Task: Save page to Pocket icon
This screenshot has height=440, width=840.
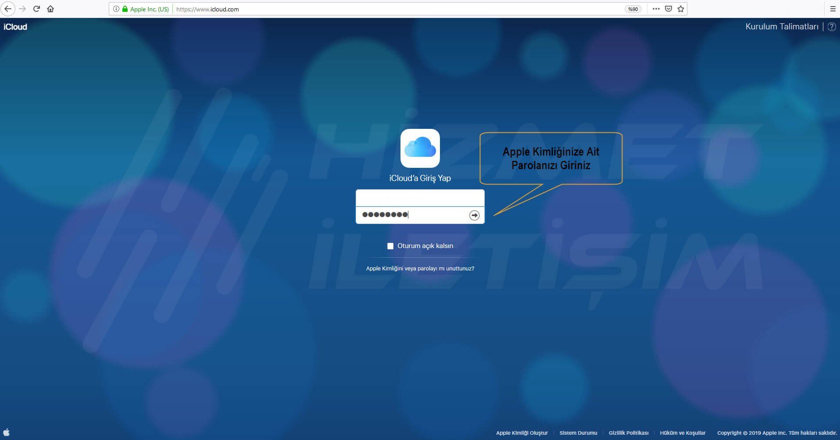Action: [x=668, y=9]
